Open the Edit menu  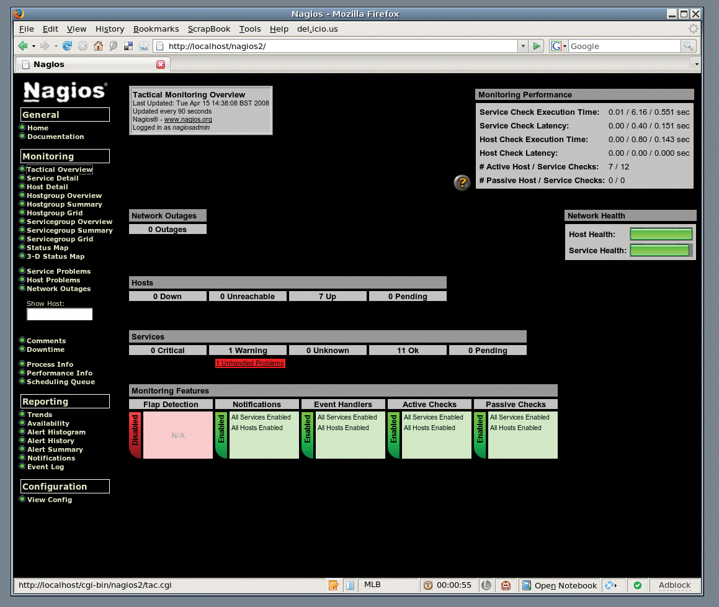click(x=50, y=29)
